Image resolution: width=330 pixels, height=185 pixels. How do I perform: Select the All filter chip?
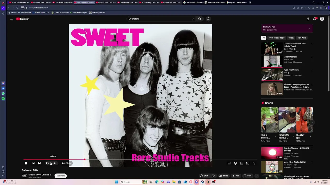point(264,38)
